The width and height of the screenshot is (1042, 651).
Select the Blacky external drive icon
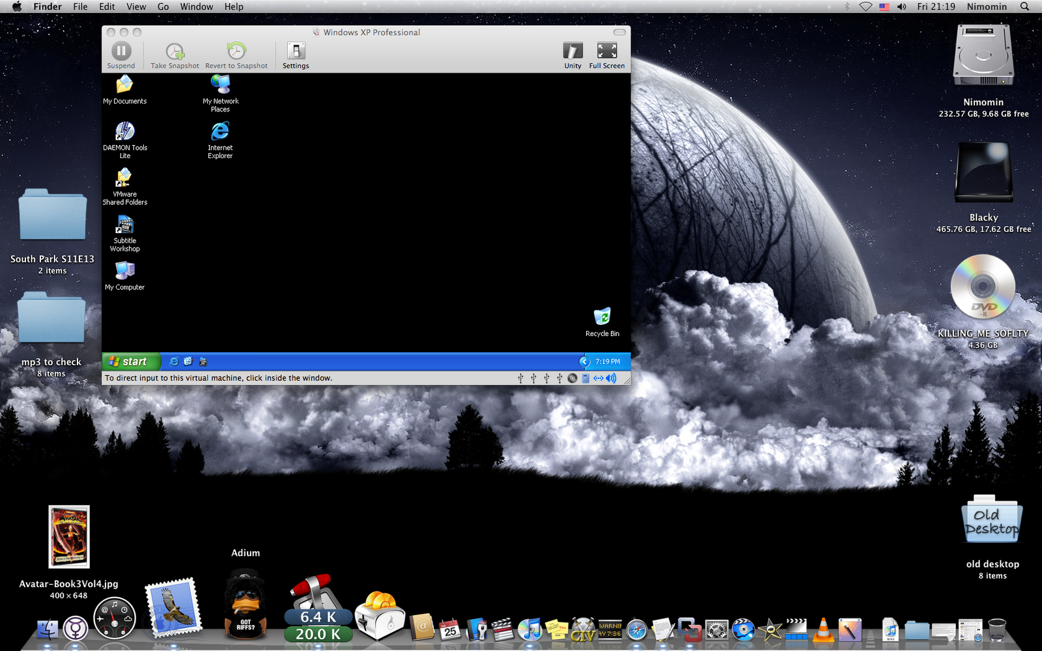point(983,173)
